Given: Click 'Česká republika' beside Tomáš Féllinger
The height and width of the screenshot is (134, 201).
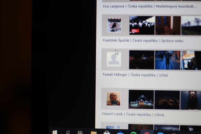Looking at the screenshot, I should (143, 75).
